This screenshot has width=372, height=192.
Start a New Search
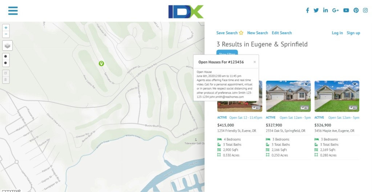[258, 33]
